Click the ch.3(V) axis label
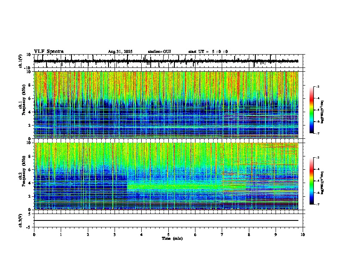The height and width of the screenshot is (263, 341). click(21, 220)
